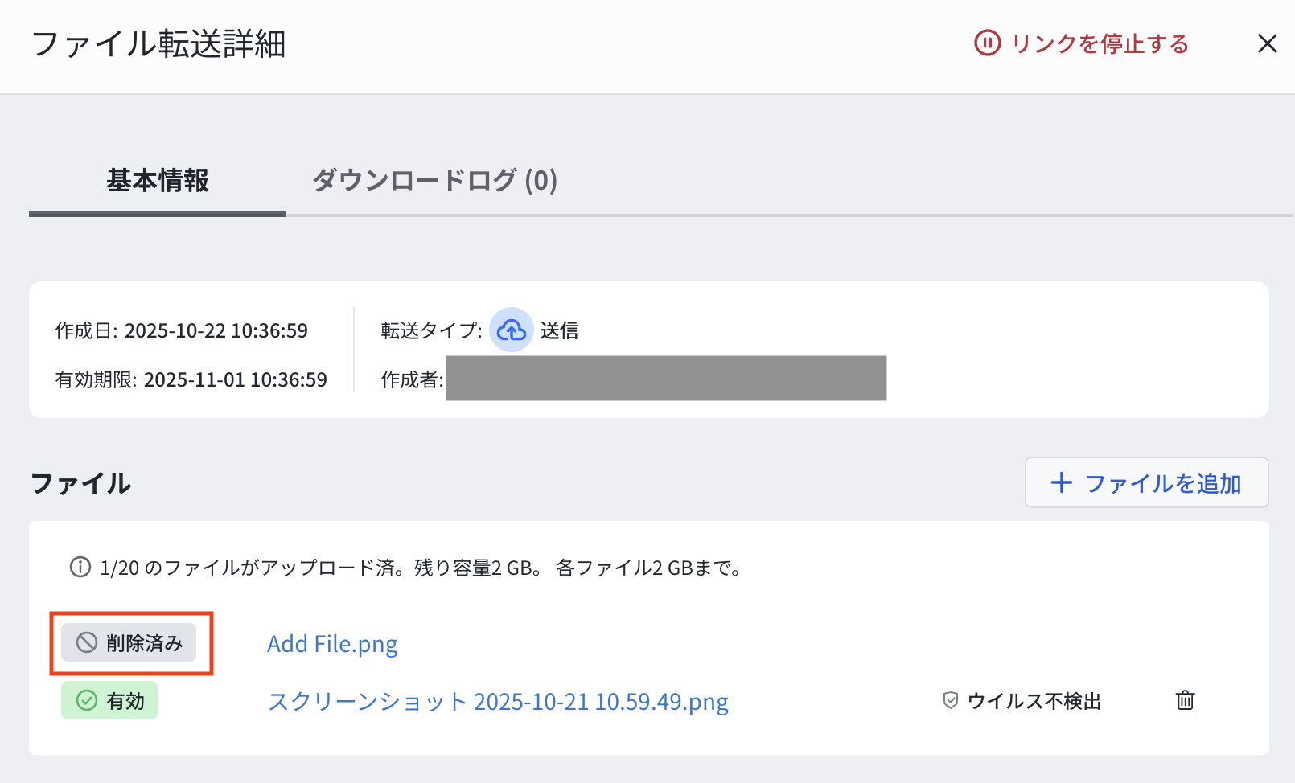Screen dimensions: 1295x783
Task: Click the ファイル転送詳細 dialog title
Action: 158,44
